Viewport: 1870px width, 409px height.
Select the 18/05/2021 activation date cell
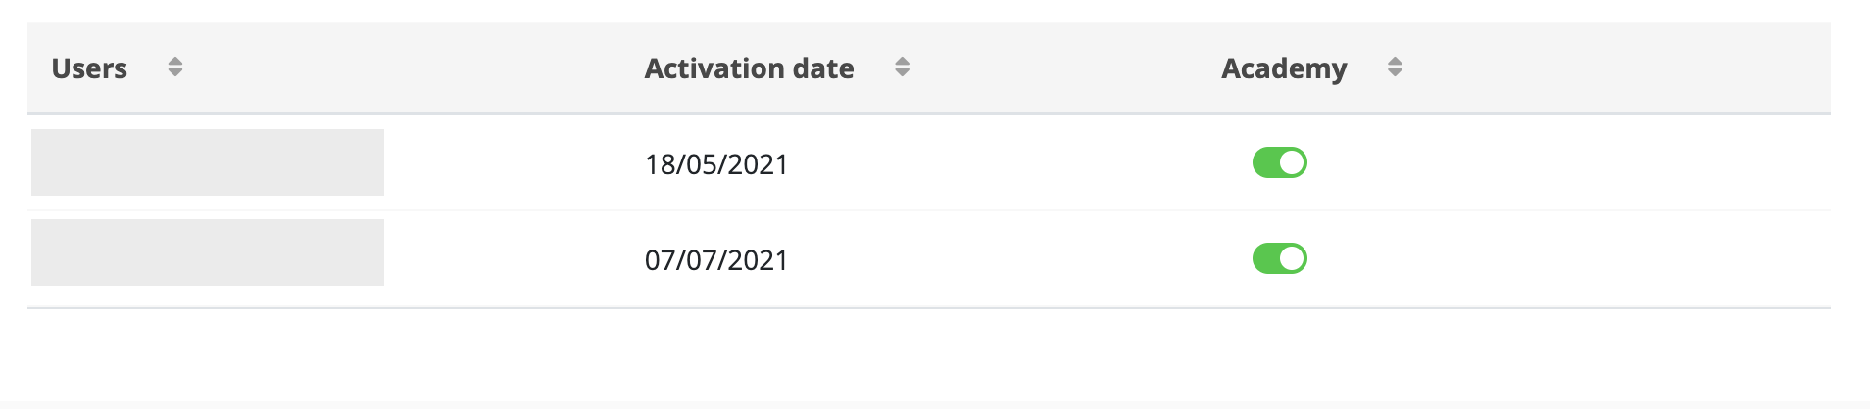click(x=716, y=164)
